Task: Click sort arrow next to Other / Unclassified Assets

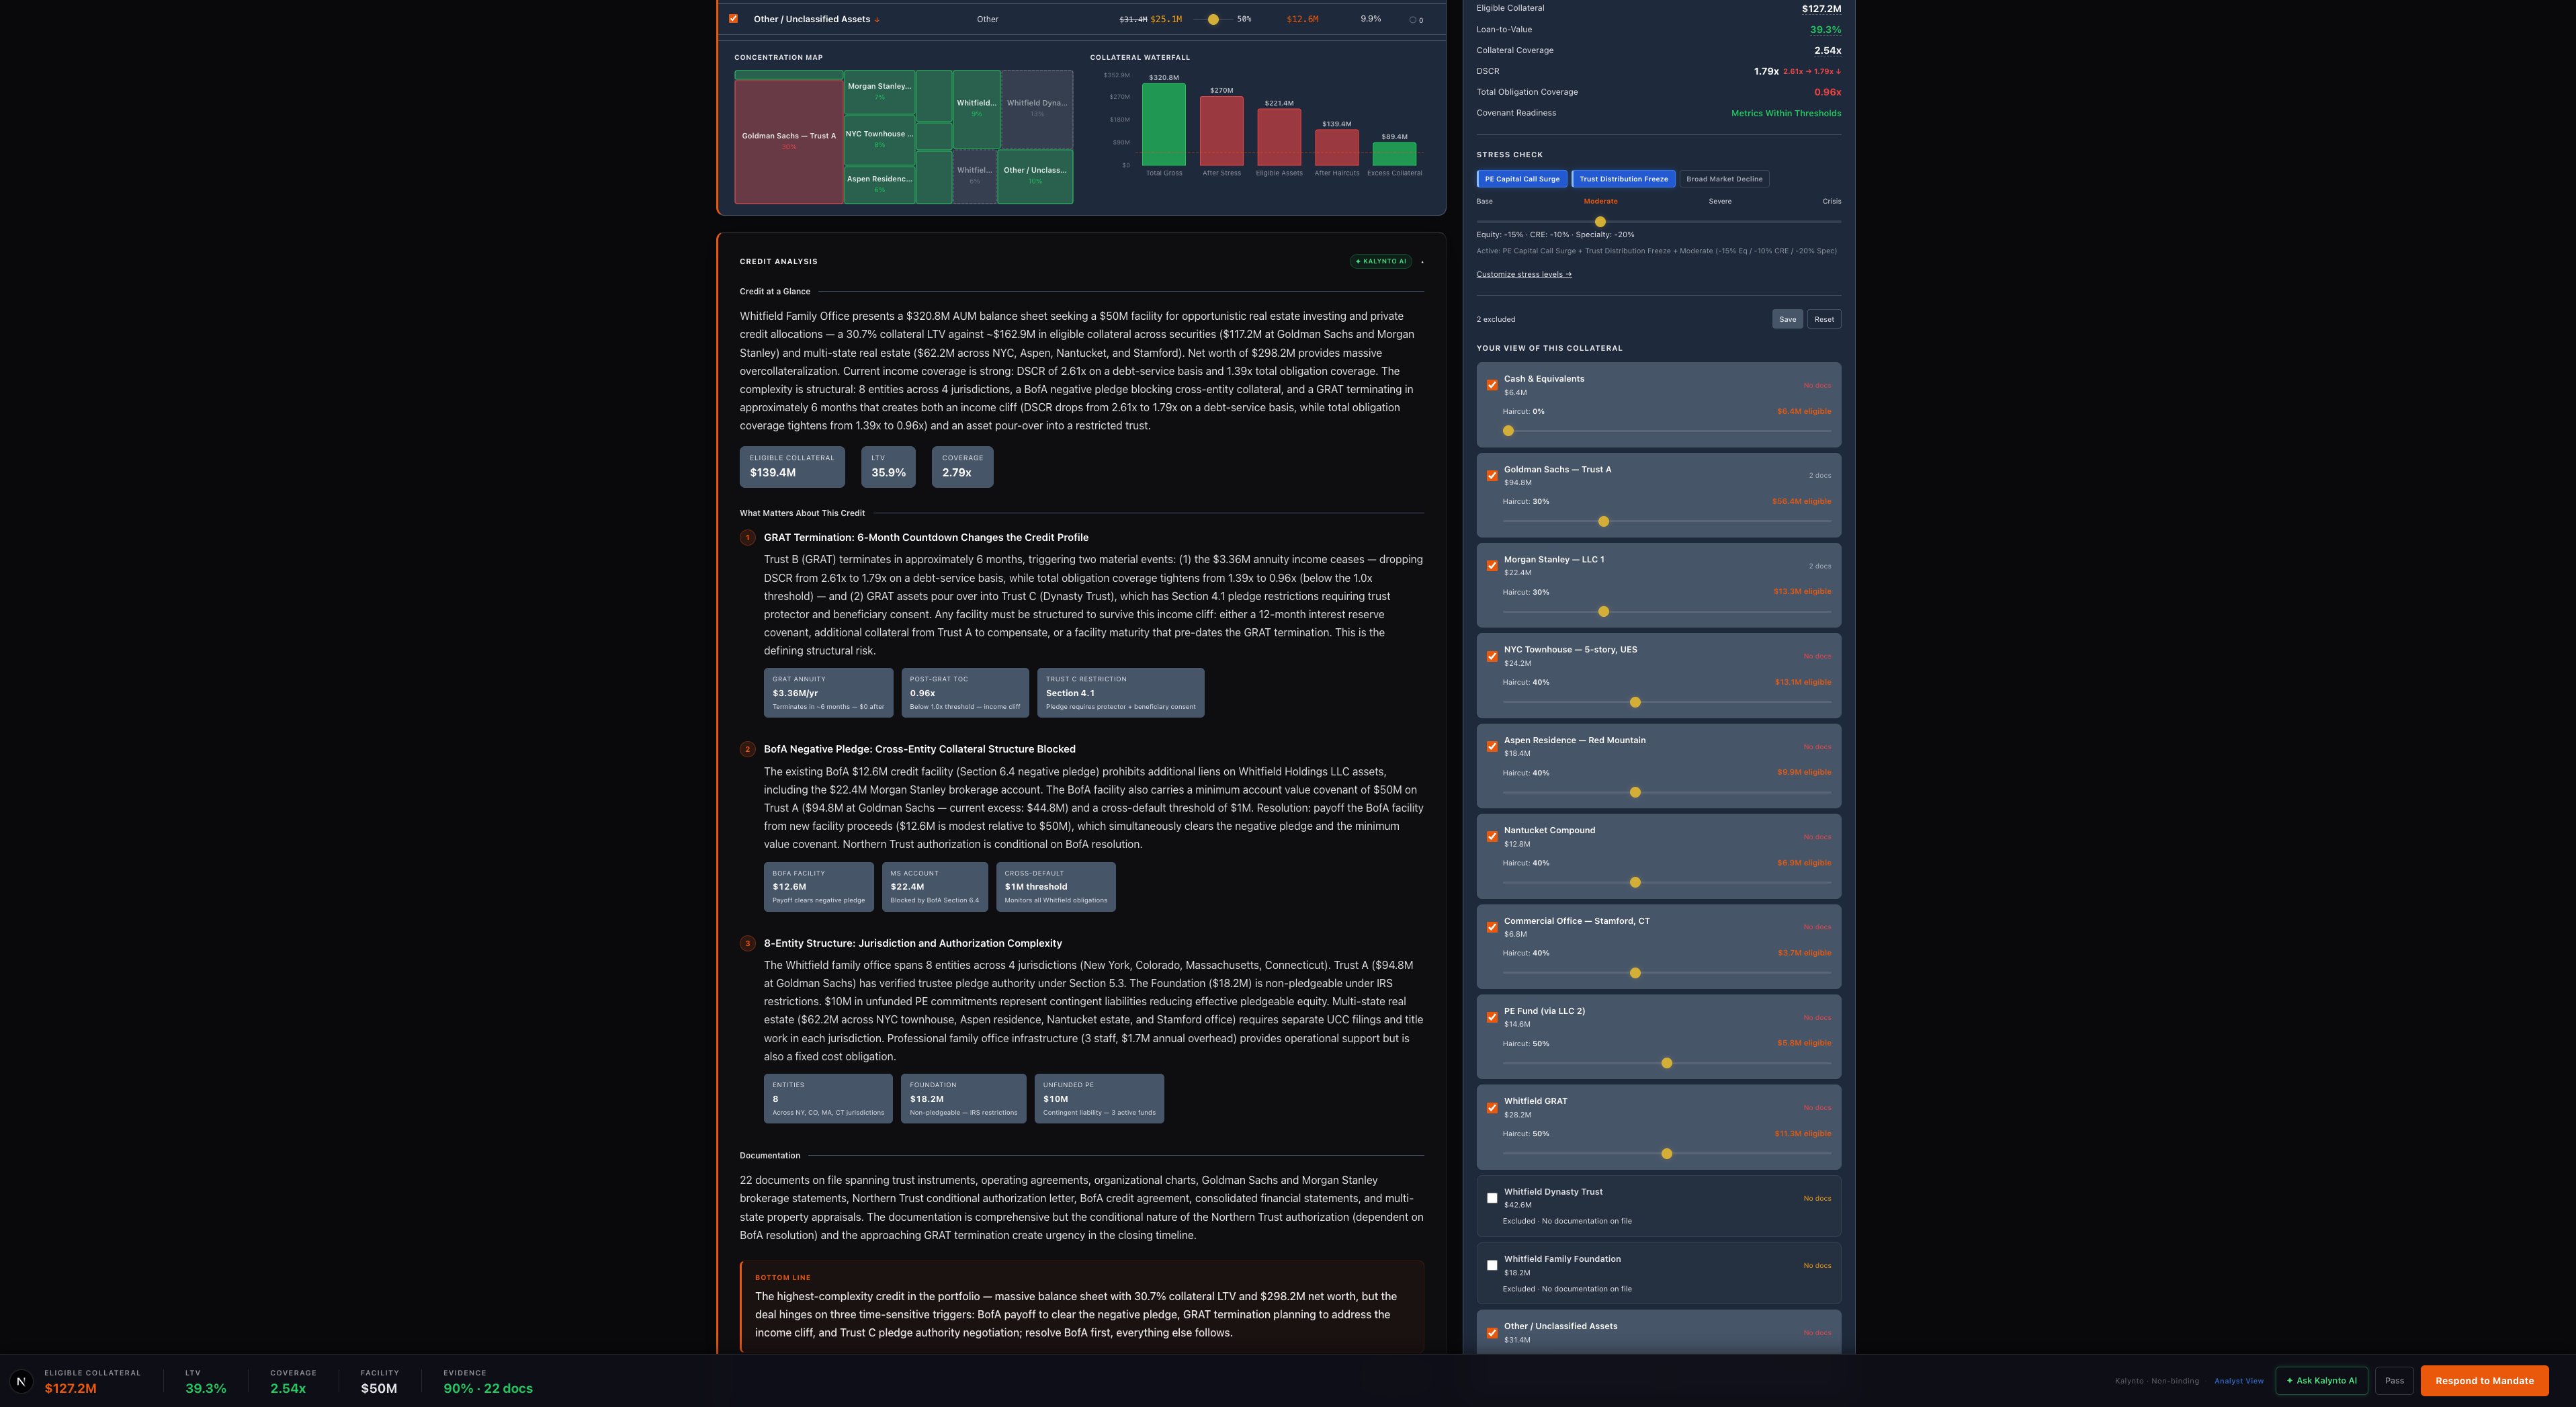Action: 878,18
